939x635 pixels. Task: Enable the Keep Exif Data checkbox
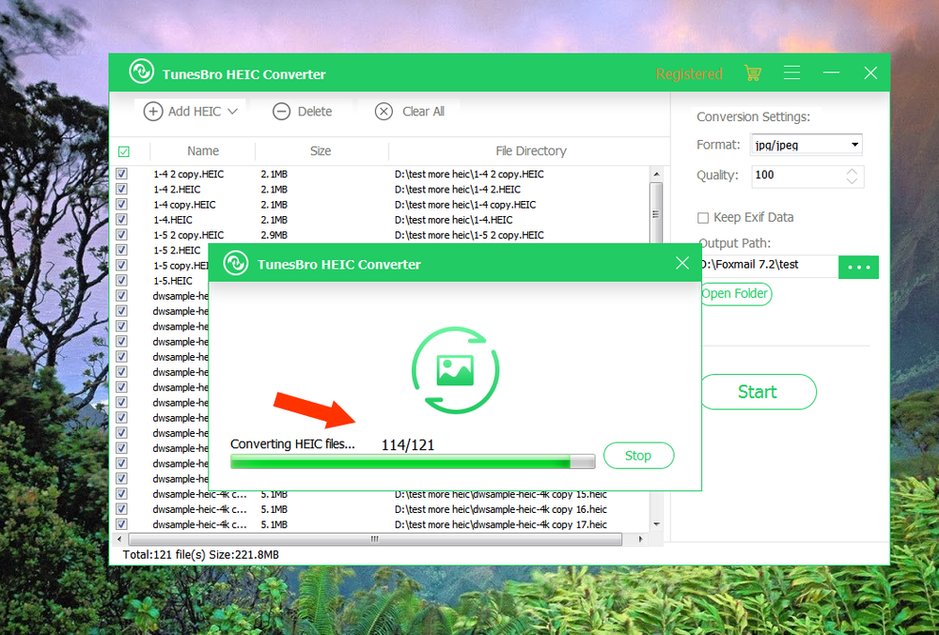tap(703, 218)
